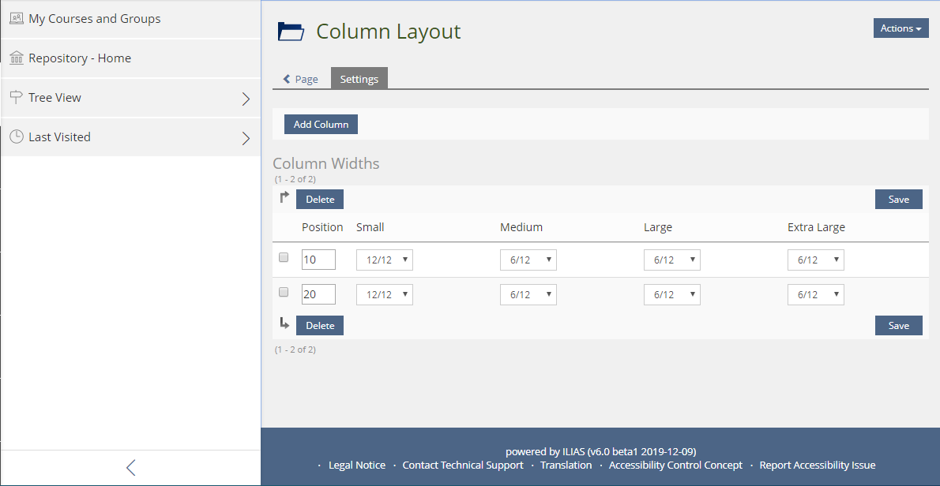
Task: Open the Medium width dropdown in second row
Action: pyautogui.click(x=528, y=295)
